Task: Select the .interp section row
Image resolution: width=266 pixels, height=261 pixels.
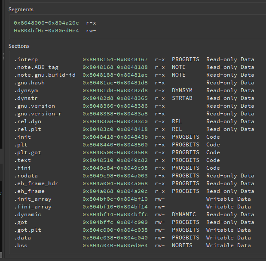Action: [x=26, y=59]
